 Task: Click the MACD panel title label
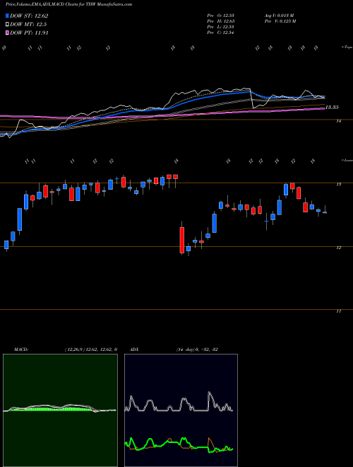(x=20, y=350)
